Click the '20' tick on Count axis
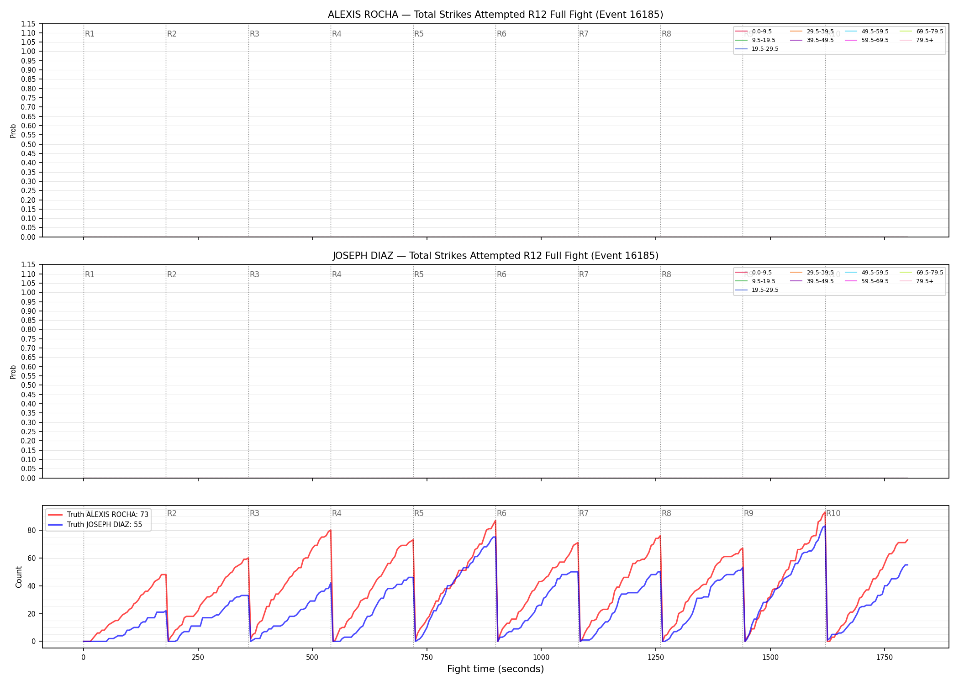 click(x=32, y=614)
